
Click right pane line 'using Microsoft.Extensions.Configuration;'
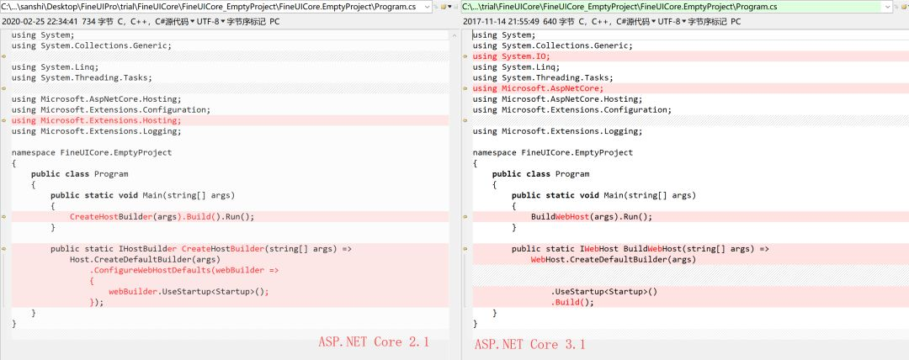tap(572, 109)
